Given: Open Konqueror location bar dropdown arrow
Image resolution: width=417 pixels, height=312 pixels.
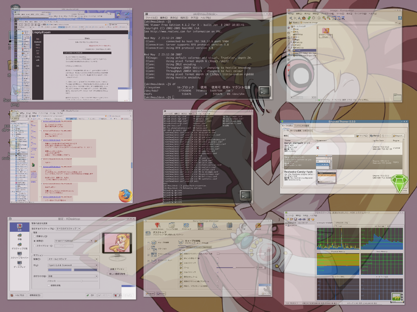Looking at the screenshot, I should [396, 23].
